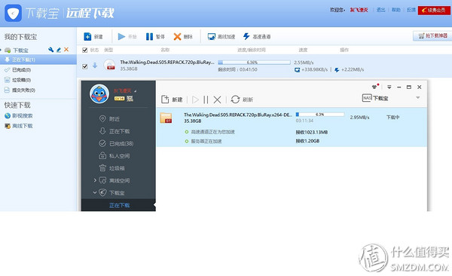Click the red username link in the header
Screen dimensions: 452x276
click(x=359, y=10)
